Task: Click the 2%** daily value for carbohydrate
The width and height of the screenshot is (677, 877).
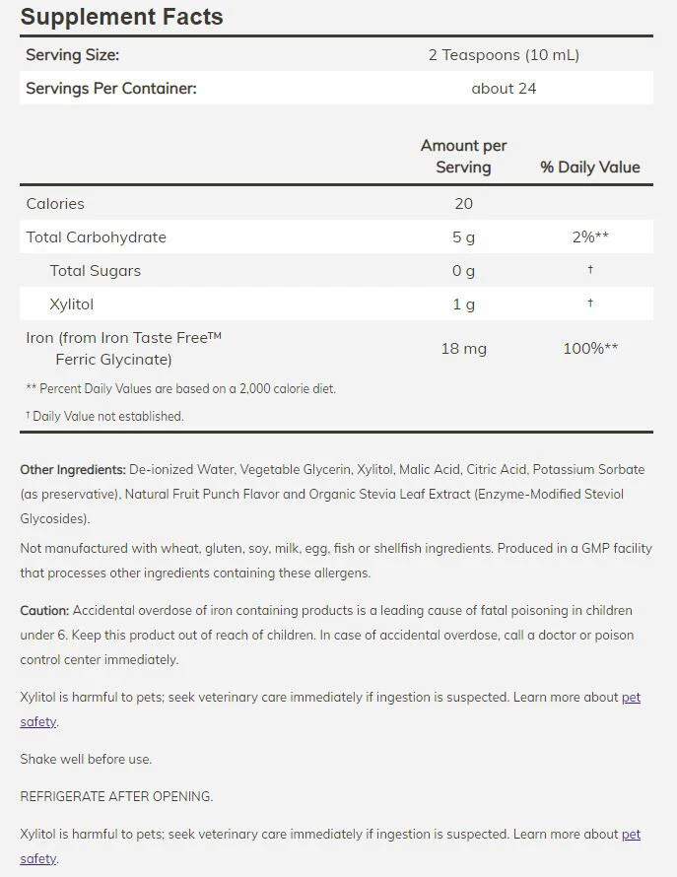Action: click(590, 236)
